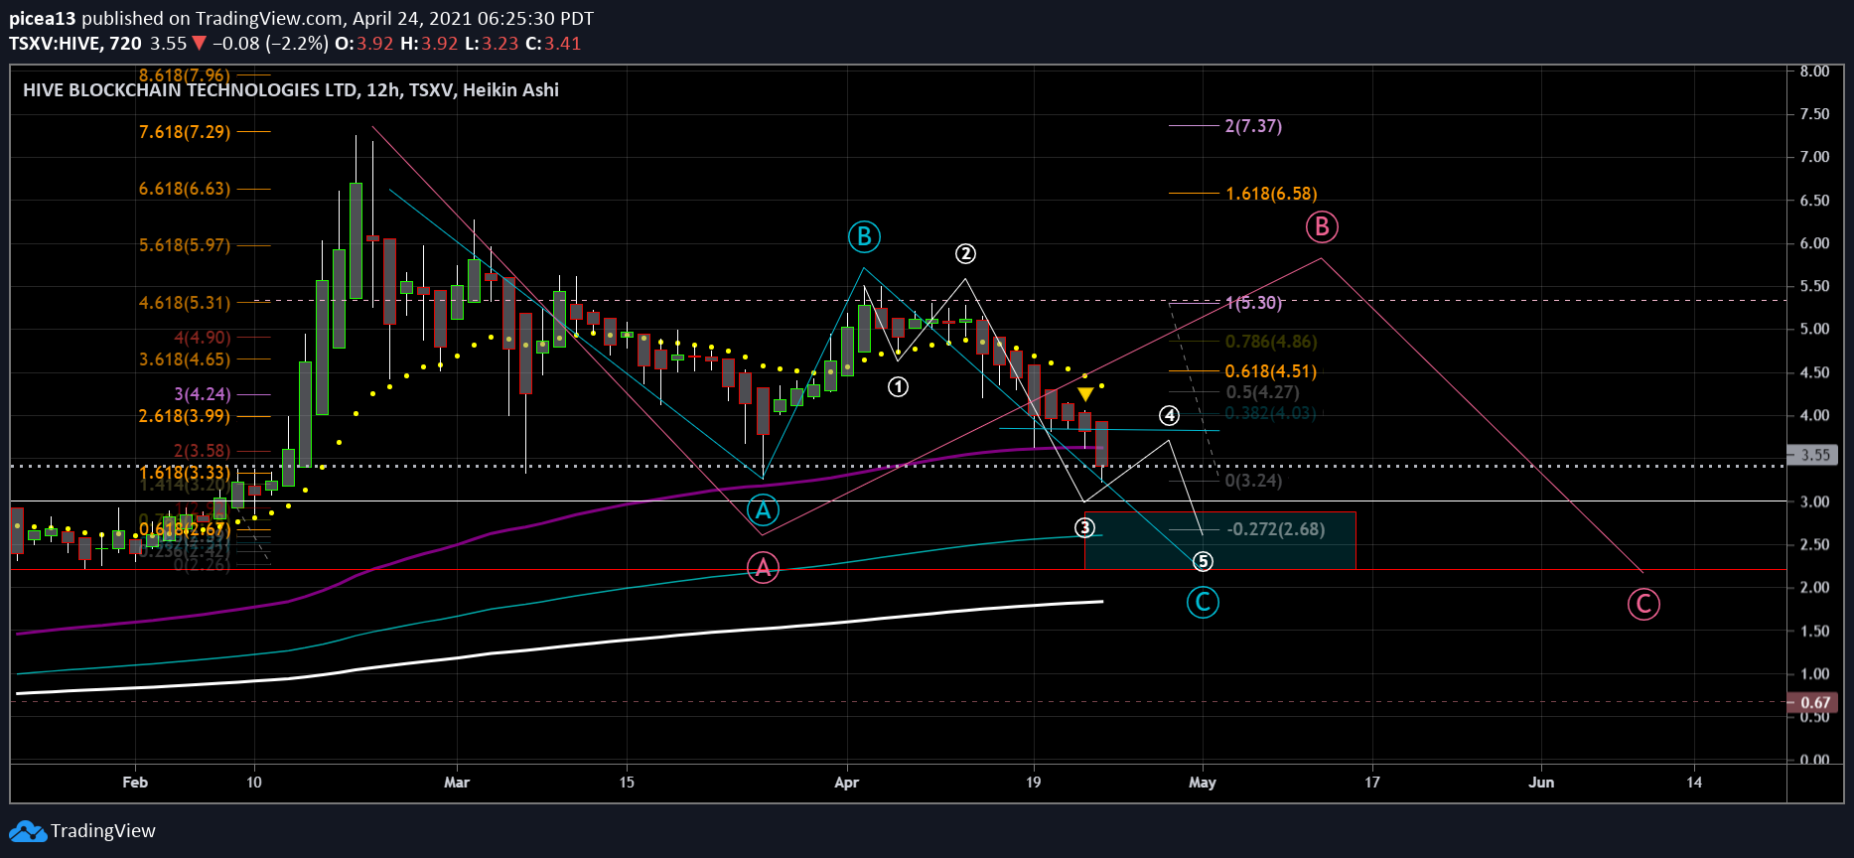Select the cyan circled A wave label
The height and width of the screenshot is (858, 1854).
[x=763, y=510]
